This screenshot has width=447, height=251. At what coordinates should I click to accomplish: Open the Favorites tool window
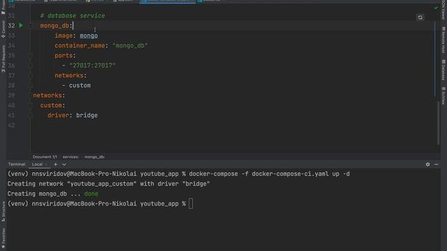pyautogui.click(x=3, y=238)
